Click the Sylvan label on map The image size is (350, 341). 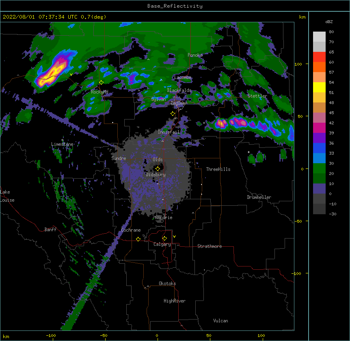(x=158, y=99)
